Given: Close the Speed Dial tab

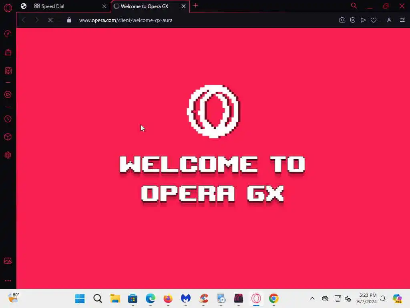Looking at the screenshot, I should click(105, 6).
